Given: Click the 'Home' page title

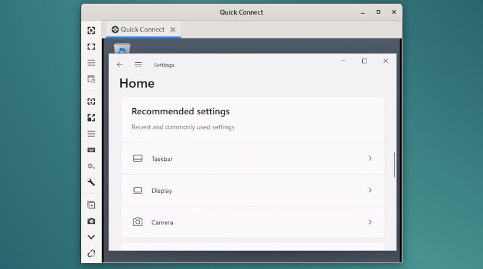Looking at the screenshot, I should (x=137, y=83).
